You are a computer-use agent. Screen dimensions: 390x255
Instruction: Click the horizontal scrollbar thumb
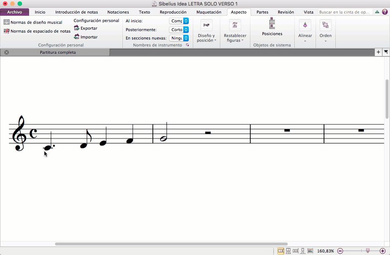(x=171, y=244)
